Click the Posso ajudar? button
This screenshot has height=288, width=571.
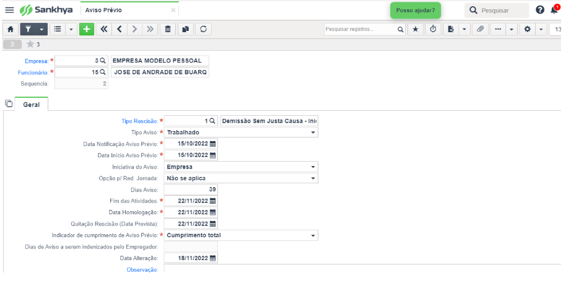tap(416, 11)
